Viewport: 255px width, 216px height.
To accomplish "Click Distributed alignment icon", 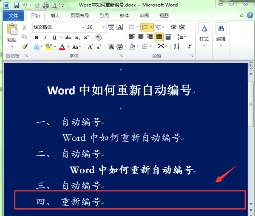I will (x=168, y=37).
